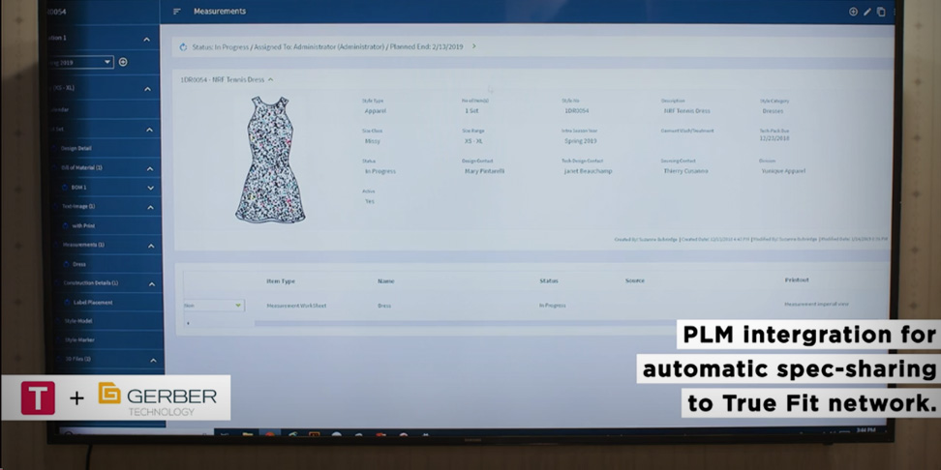Select Dress under Measurements in sidebar

pyautogui.click(x=79, y=264)
